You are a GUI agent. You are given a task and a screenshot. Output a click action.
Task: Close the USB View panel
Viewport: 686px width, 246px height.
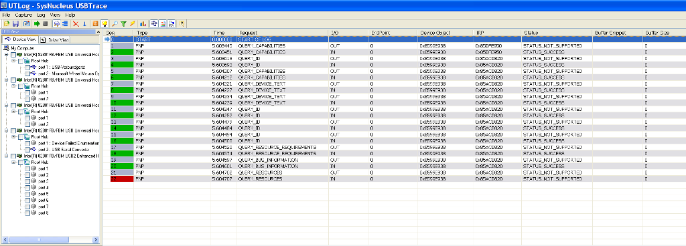click(x=98, y=32)
